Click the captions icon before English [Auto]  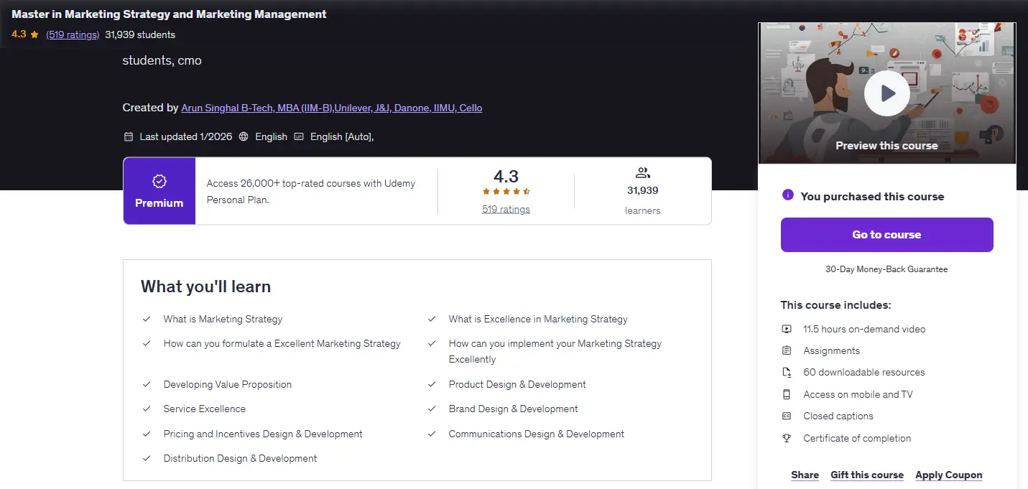[x=299, y=136]
